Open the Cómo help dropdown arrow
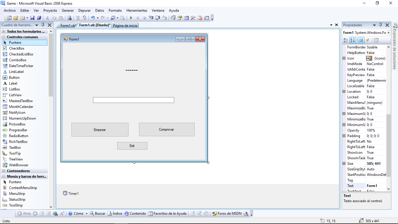 pyautogui.click(x=87, y=213)
